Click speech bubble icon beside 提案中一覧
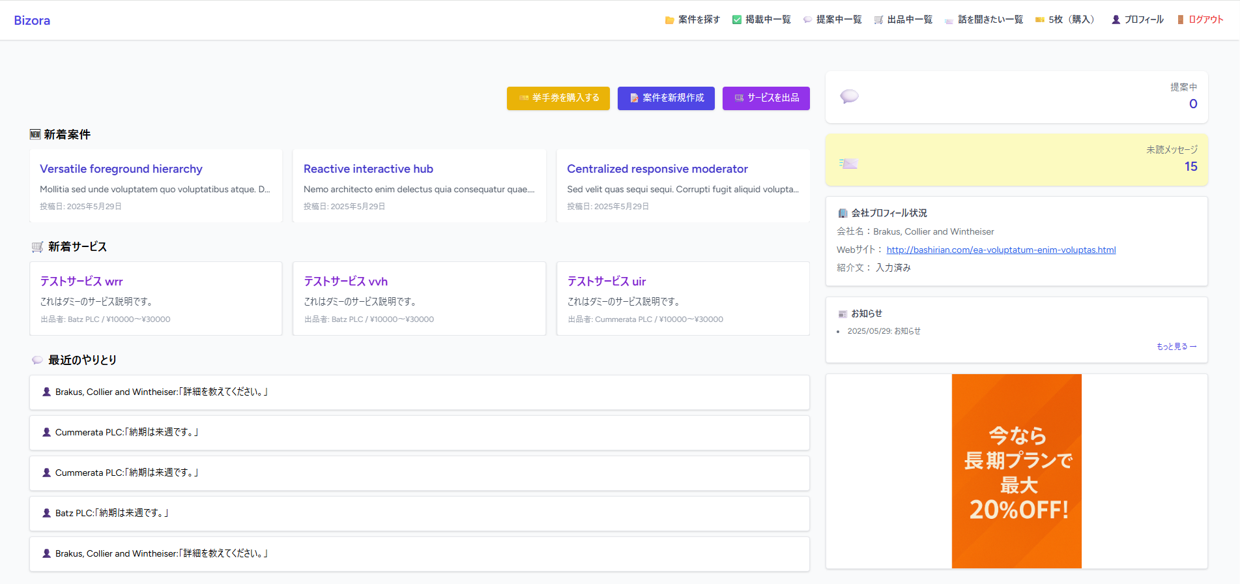The image size is (1240, 584). [x=807, y=20]
